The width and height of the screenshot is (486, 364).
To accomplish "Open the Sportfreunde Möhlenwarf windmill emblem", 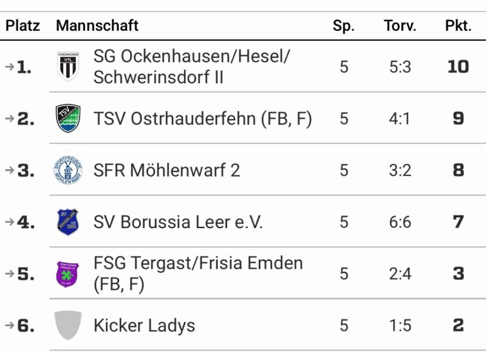I will (68, 170).
